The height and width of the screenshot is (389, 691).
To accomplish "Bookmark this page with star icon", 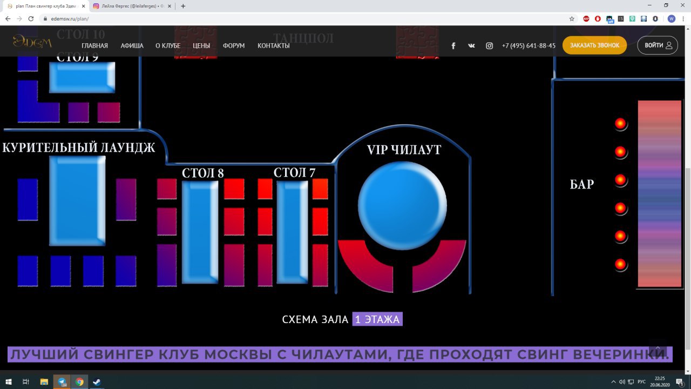I will (x=572, y=18).
